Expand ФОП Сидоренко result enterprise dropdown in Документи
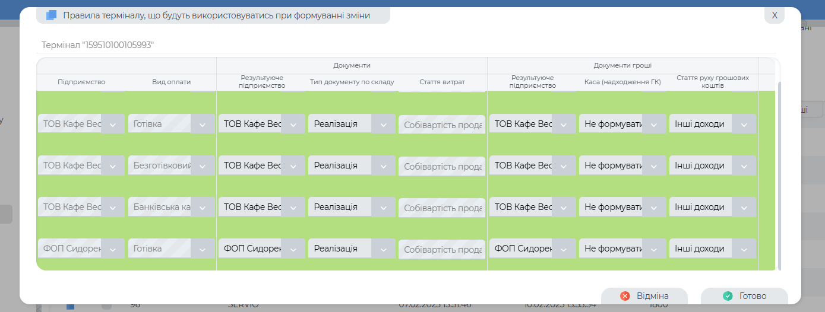 tap(293, 249)
